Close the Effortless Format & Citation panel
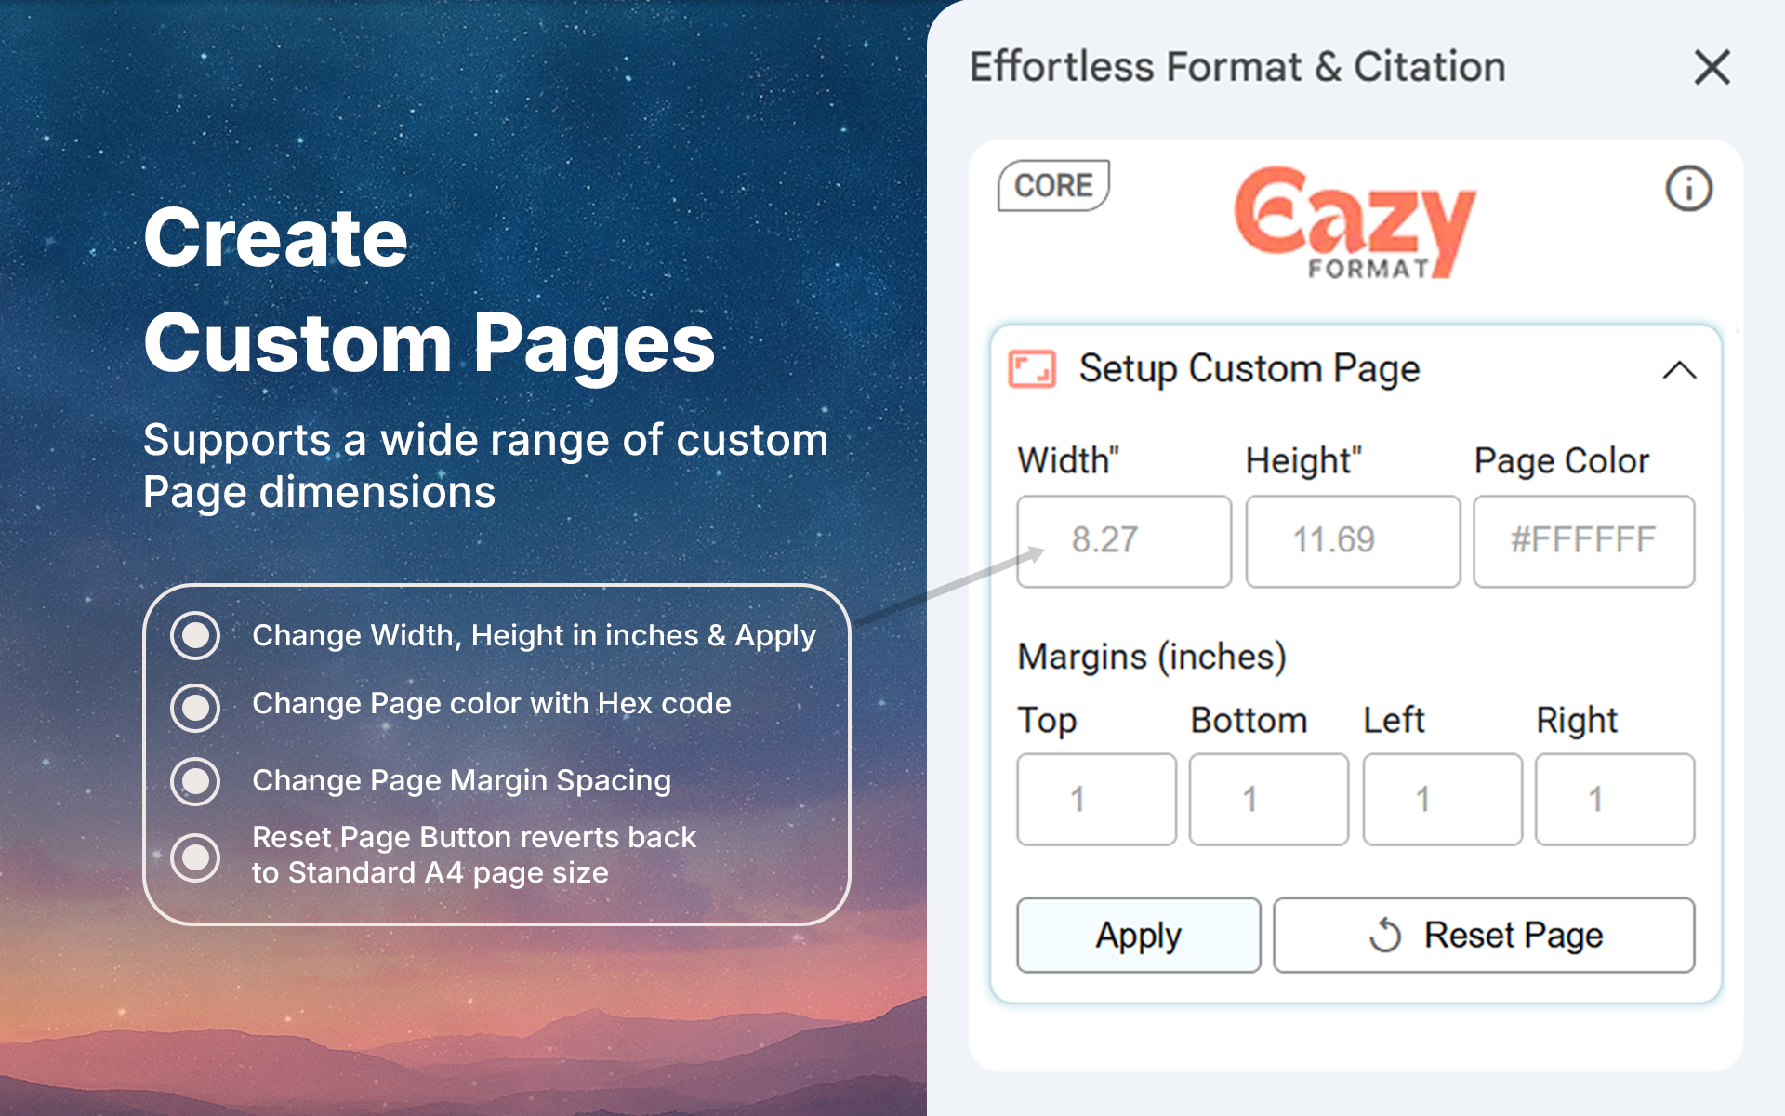Viewport: 1785px width, 1116px height. pos(1712,68)
